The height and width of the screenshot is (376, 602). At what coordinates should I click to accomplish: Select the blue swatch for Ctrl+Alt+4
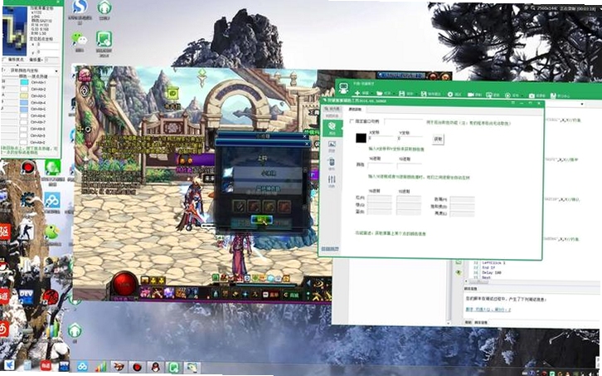click(x=24, y=103)
